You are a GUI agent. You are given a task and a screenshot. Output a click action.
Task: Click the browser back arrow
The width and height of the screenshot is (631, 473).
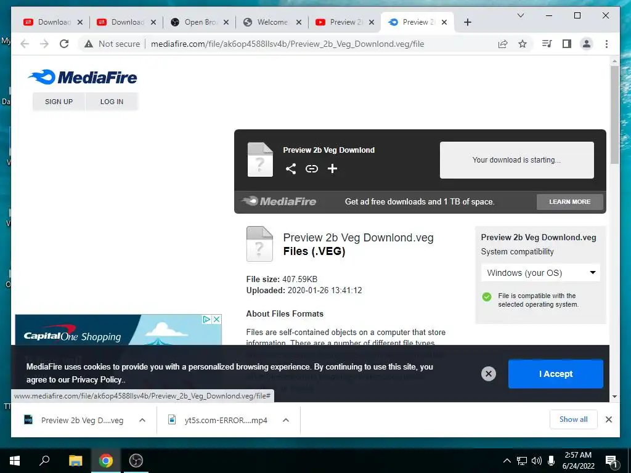[25, 44]
